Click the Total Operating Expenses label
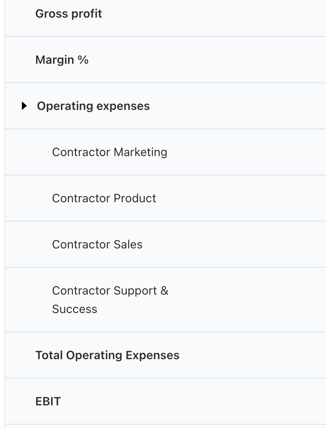The image size is (326, 428). click(107, 355)
